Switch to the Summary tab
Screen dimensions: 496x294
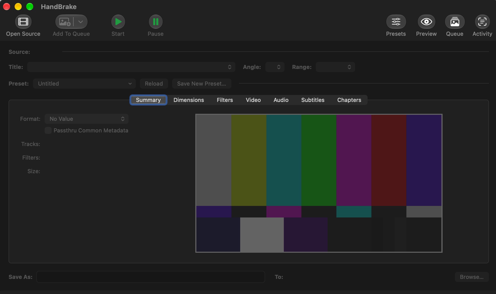pos(148,100)
